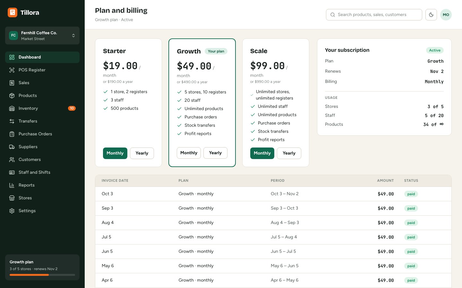Select Yearly on the Growth plan

[x=215, y=153]
